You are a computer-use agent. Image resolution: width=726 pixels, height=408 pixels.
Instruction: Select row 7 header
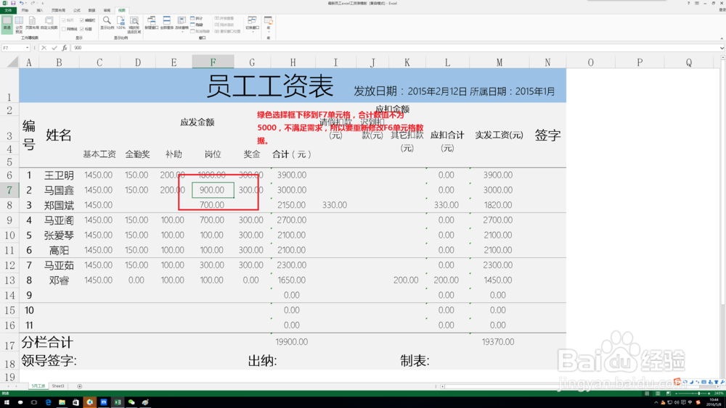click(x=9, y=190)
